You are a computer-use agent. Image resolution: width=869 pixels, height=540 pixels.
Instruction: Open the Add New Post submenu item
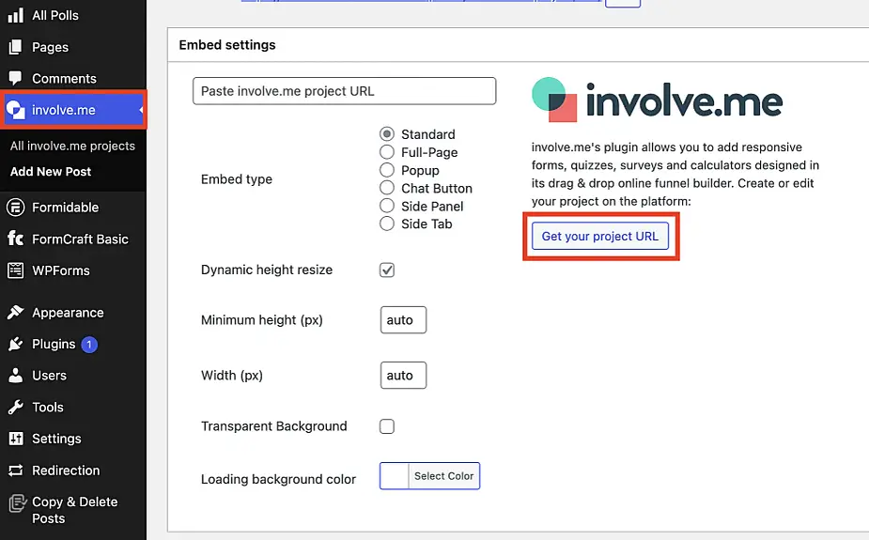pyautogui.click(x=51, y=172)
